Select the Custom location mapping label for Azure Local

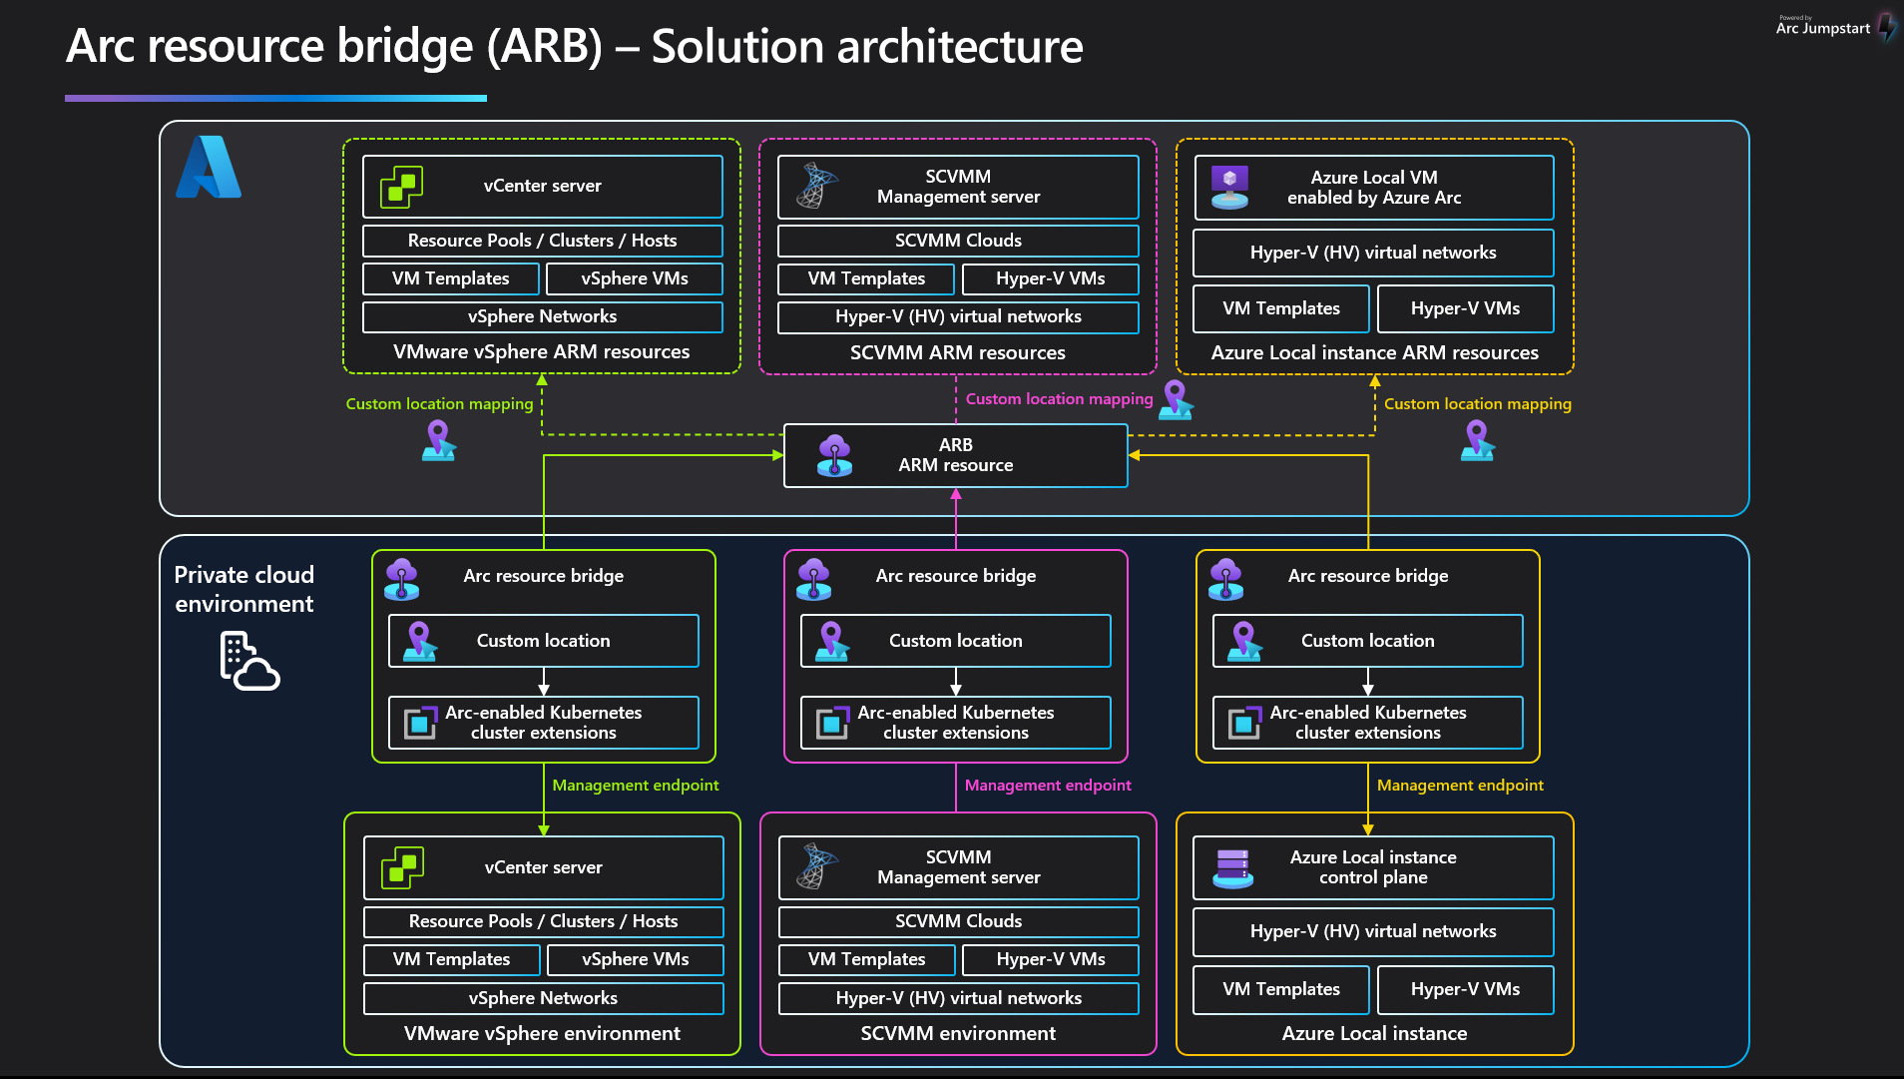pyautogui.click(x=1478, y=403)
